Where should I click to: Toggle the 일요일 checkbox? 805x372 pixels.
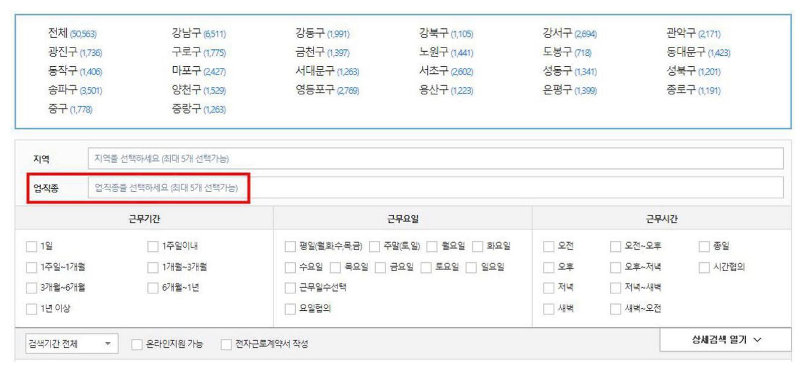(471, 268)
